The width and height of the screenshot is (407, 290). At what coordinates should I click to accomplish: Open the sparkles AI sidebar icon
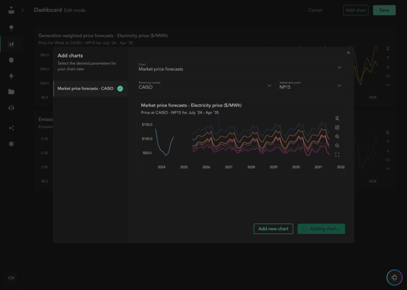point(11,128)
